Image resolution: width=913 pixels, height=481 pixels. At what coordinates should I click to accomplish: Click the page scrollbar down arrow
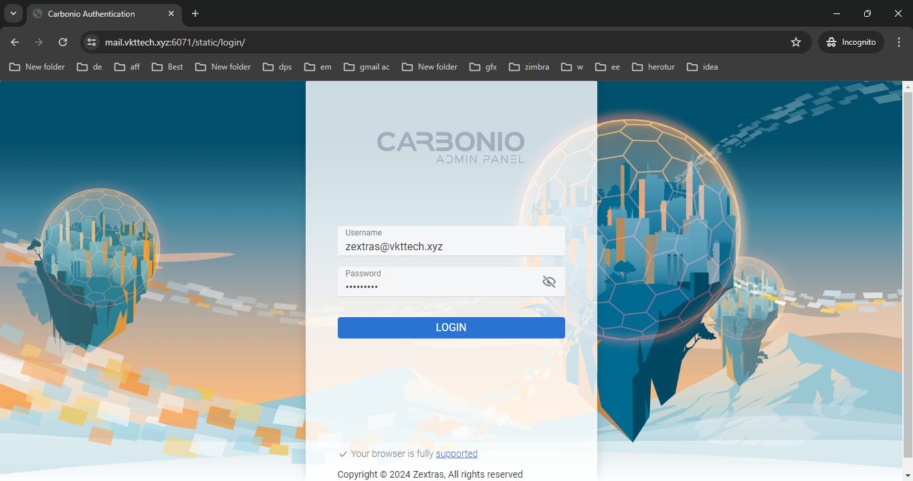908,476
